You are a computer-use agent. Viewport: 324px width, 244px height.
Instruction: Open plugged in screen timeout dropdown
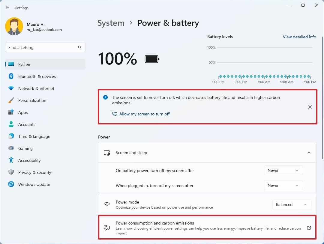pos(283,185)
